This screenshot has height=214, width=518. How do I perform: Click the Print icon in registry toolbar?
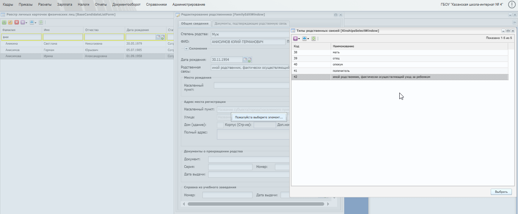pyautogui.click(x=32, y=22)
